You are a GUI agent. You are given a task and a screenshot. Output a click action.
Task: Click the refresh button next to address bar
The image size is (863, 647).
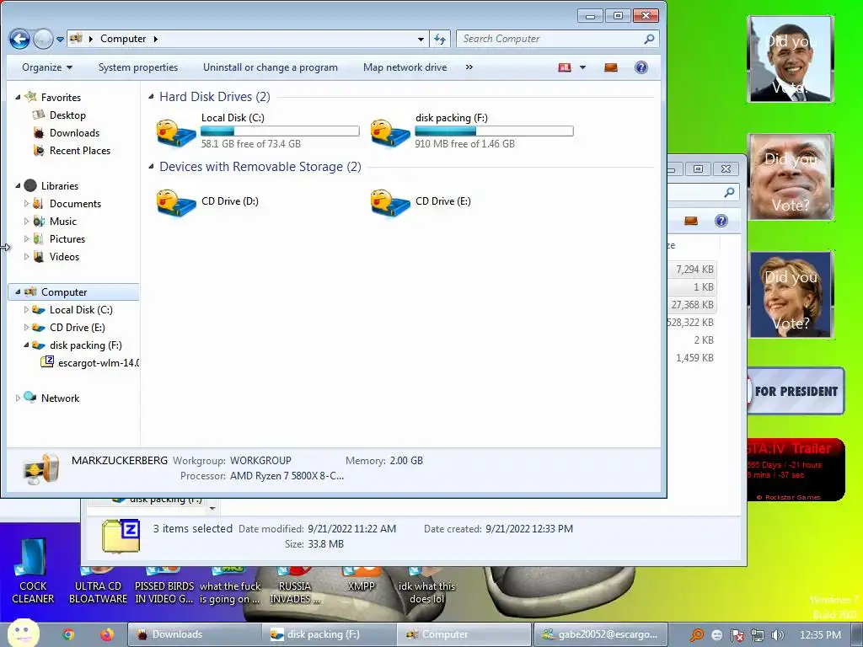(x=440, y=39)
